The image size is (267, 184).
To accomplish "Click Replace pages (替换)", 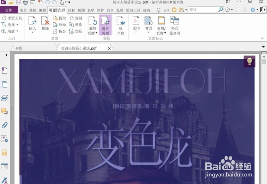I will (76, 25).
